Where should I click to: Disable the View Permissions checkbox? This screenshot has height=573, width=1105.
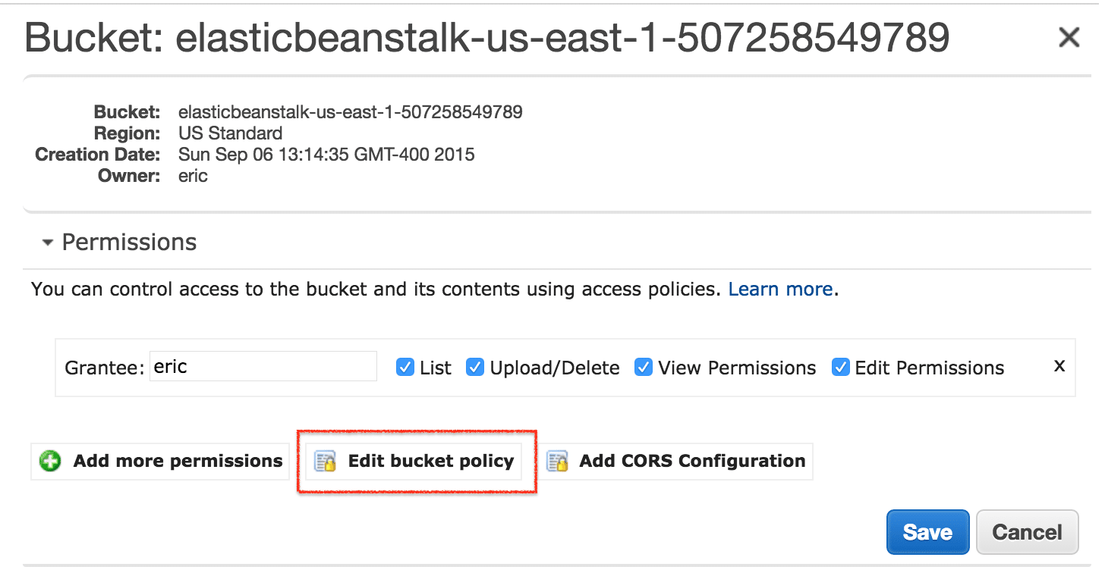click(x=644, y=368)
